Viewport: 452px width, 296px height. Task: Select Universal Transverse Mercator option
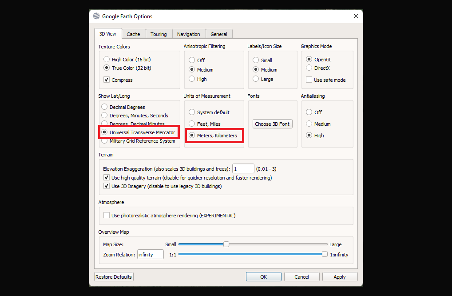pyautogui.click(x=104, y=132)
